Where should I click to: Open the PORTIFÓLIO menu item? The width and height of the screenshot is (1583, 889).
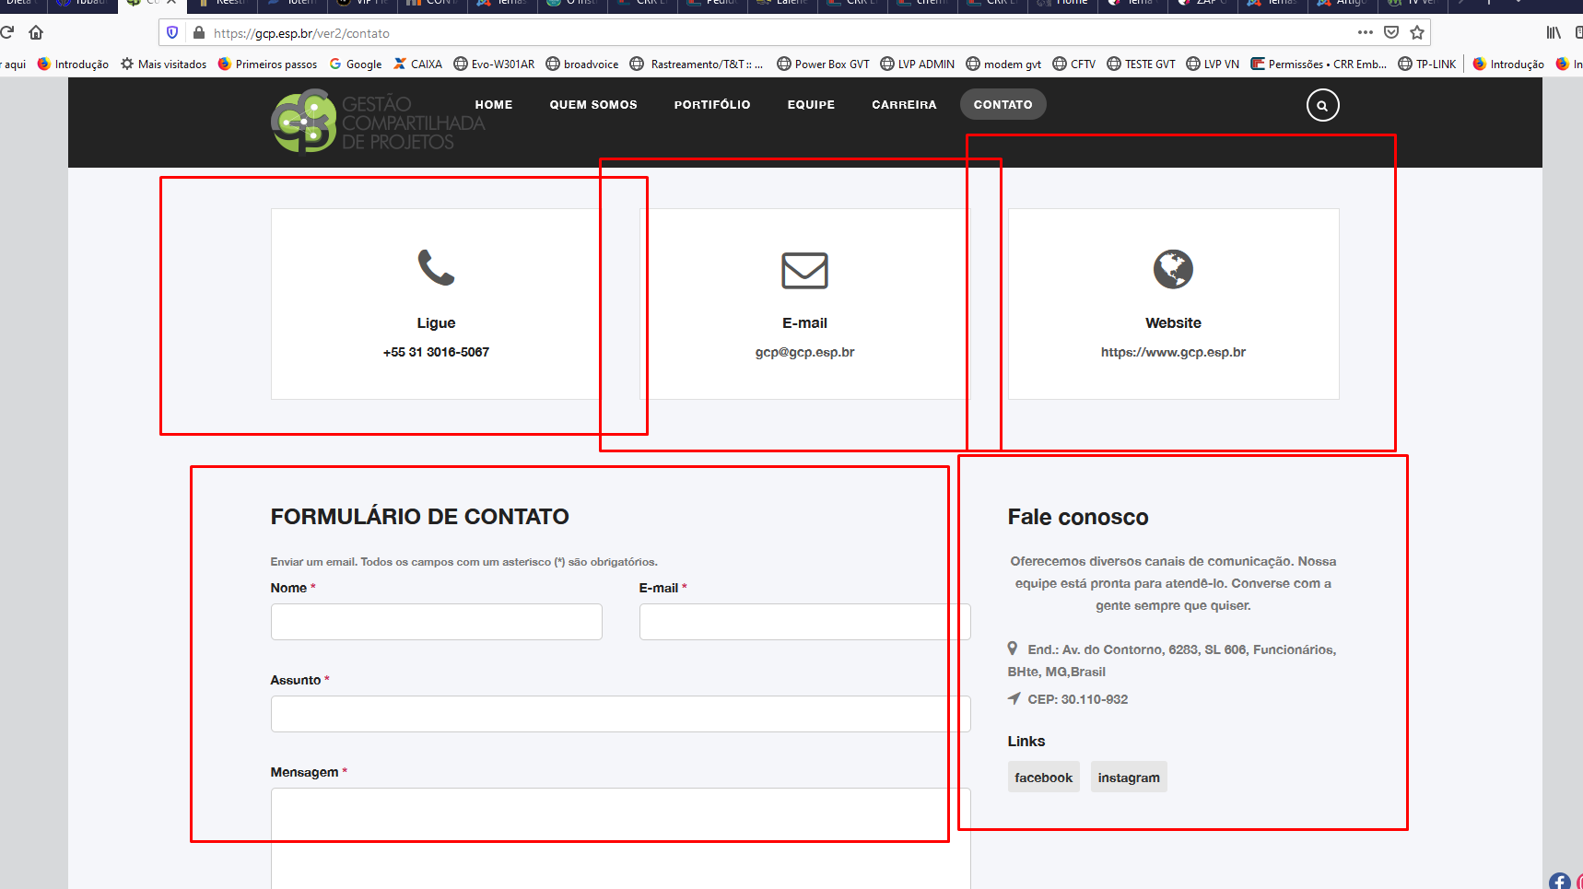pos(712,105)
